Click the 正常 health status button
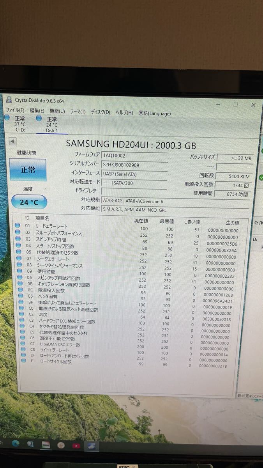This screenshot has height=468, width=263. pos(28,169)
